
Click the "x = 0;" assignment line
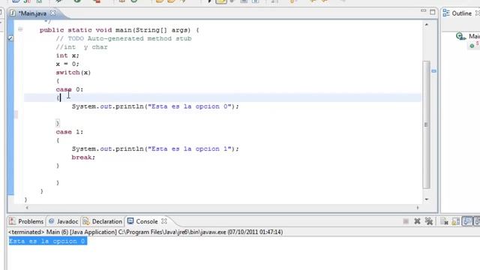pos(67,64)
